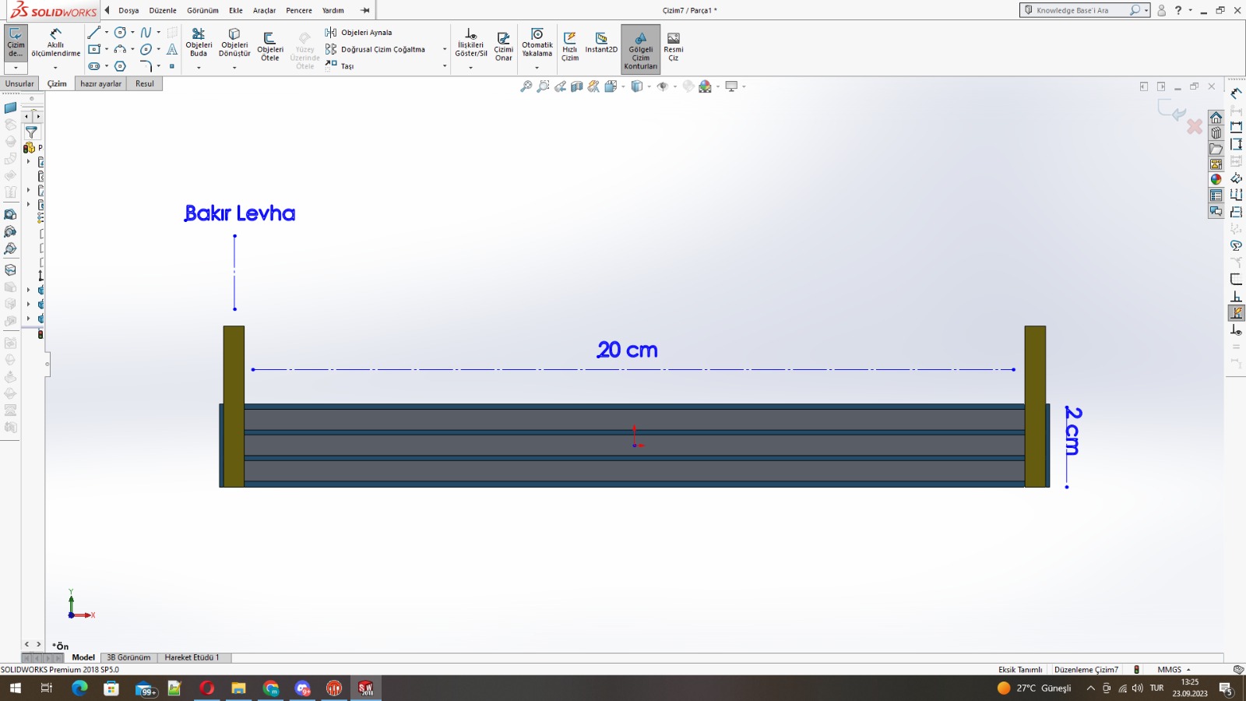
Task: Click Zoom to Fit magnifier icon
Action: [x=526, y=86]
